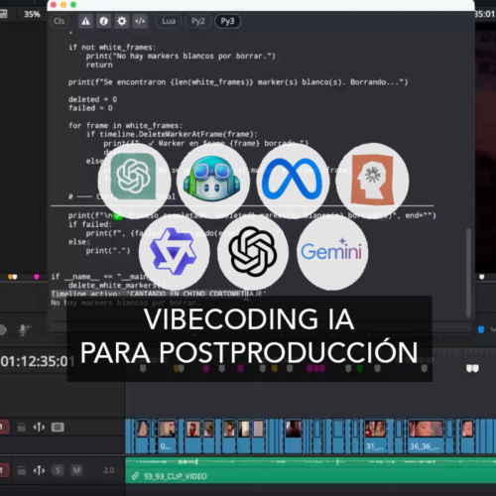The image size is (496, 496).
Task: Select the video clip labeled 31_...
Action: pyautogui.click(x=375, y=436)
